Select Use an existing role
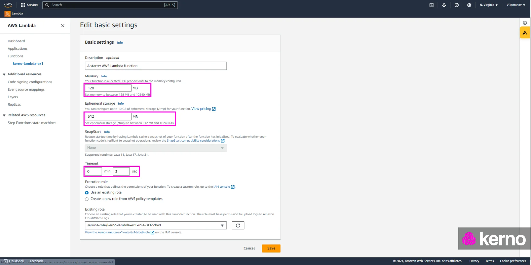Screen dimensions: 531x265 (x=87, y=193)
